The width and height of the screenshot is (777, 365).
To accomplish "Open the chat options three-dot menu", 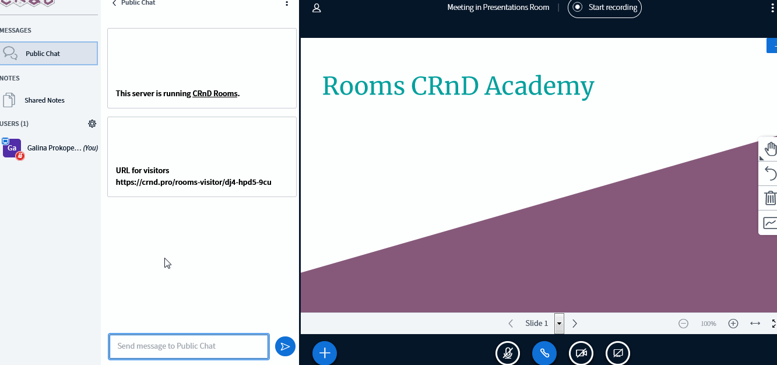I will click(x=286, y=3).
